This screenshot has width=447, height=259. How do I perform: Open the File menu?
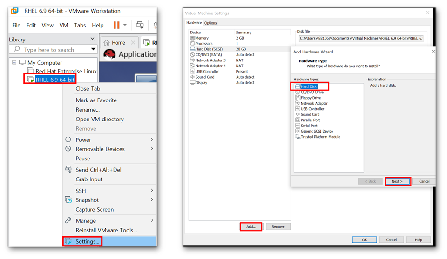(x=16, y=25)
